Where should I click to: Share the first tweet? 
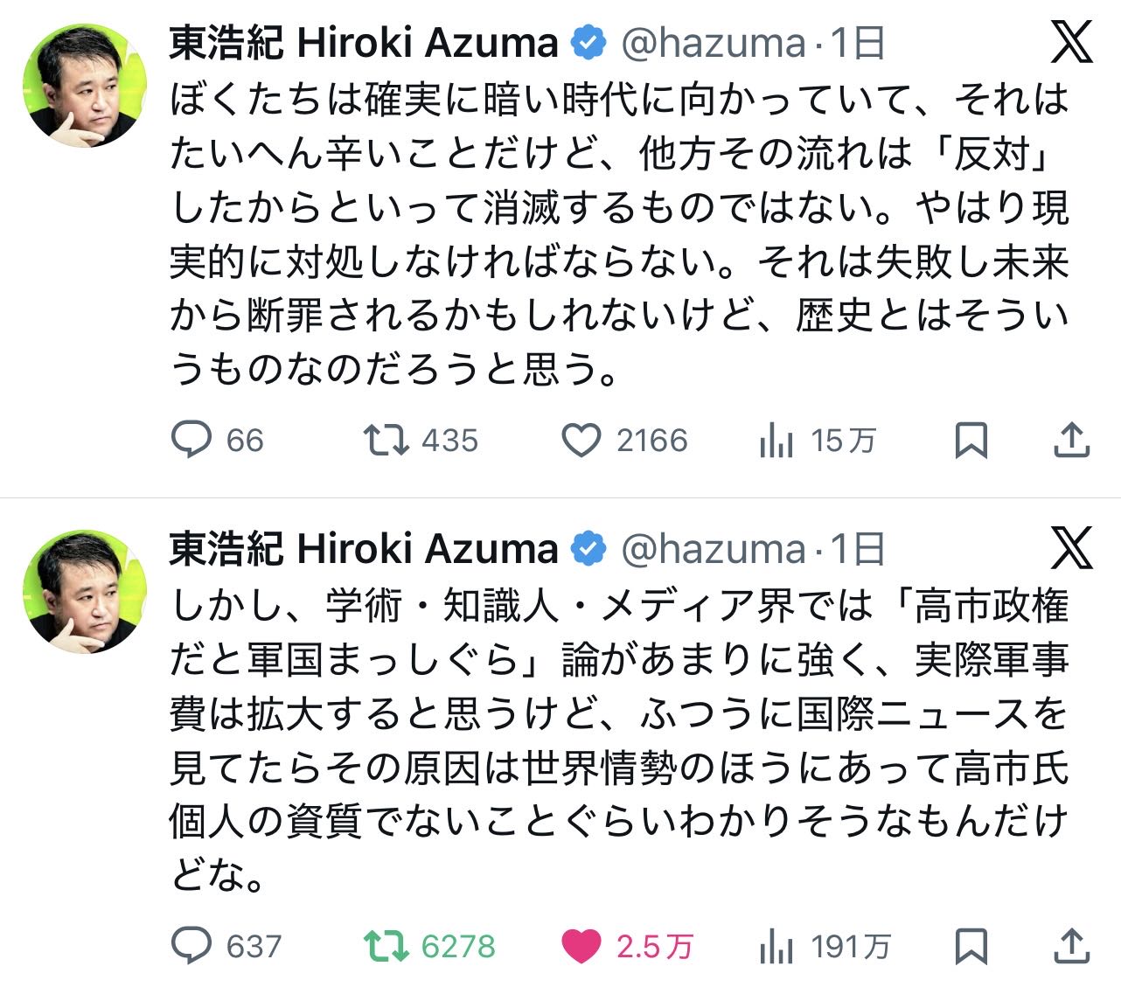pyautogui.click(x=1071, y=440)
